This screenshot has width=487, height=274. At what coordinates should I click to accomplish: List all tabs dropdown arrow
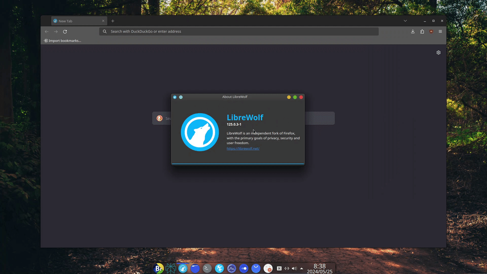coord(405,21)
